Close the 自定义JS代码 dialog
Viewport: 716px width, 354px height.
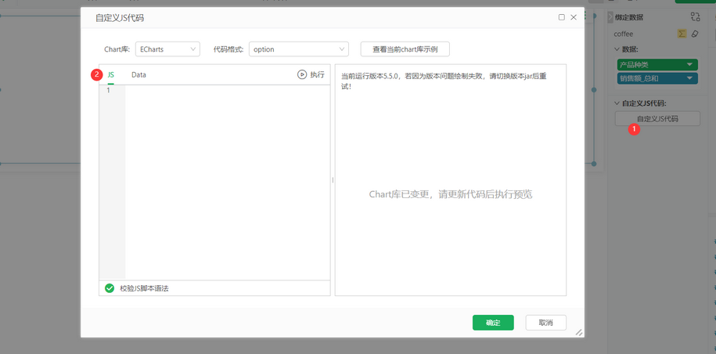tap(574, 17)
